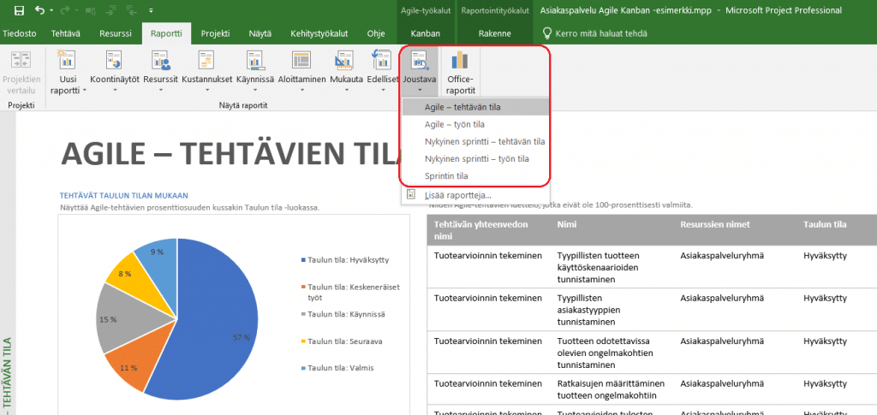Click the TEHTÄVÄT TAULUN TILAN MUKAAN heading
The image size is (877, 415).
[123, 195]
